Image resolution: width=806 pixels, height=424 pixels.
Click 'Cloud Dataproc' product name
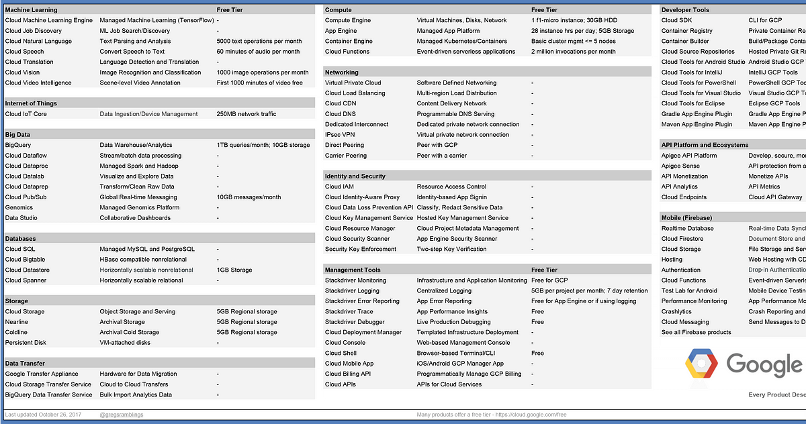(27, 166)
